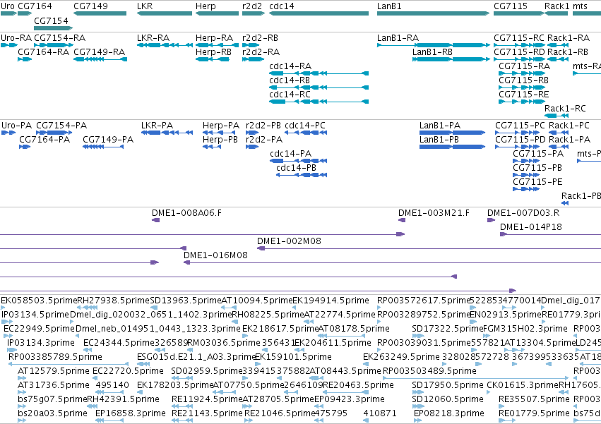Select the bs20a03.5prime EST label
This screenshot has width=601, height=424.
pyautogui.click(x=52, y=413)
